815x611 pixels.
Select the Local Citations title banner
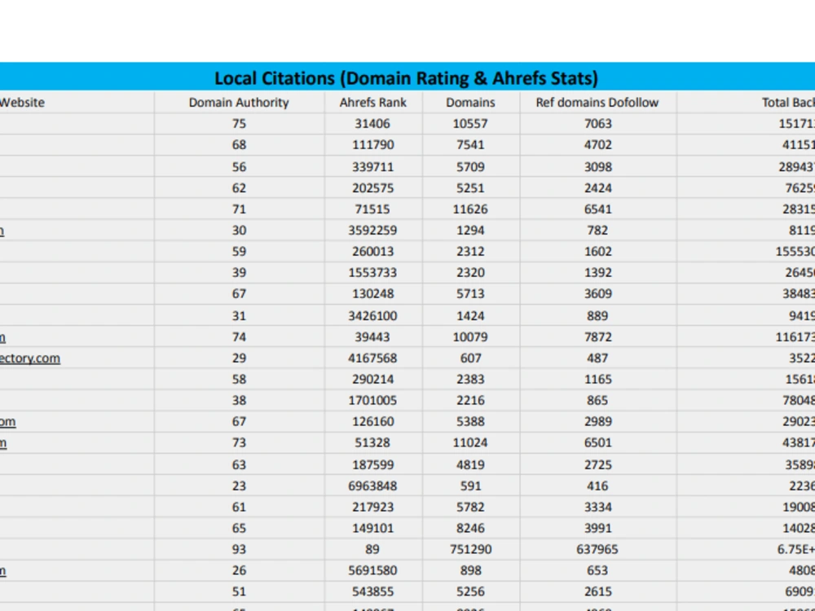(x=407, y=78)
